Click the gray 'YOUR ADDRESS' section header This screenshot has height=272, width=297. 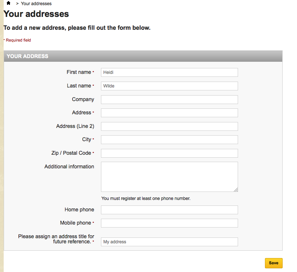(x=143, y=56)
